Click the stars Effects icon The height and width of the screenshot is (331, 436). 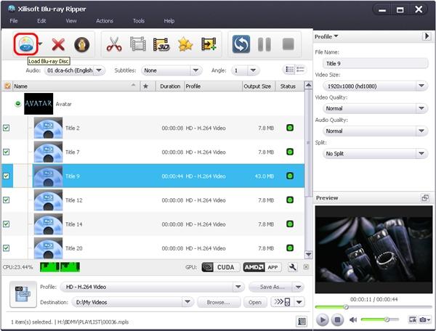coord(185,44)
